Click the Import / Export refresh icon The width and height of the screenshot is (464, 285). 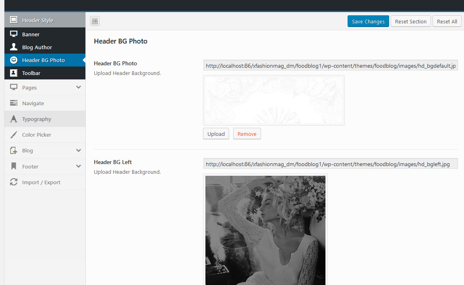14,182
